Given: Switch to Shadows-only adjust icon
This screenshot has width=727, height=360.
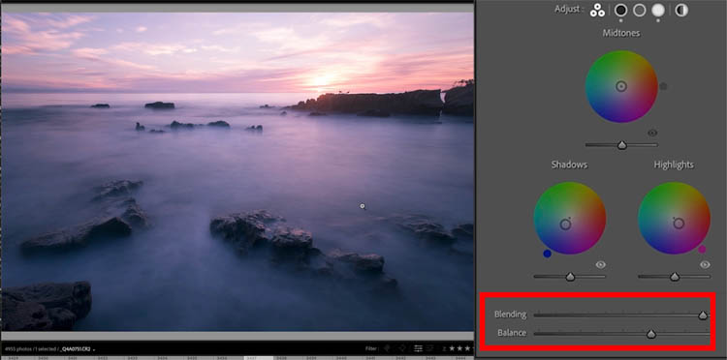Looking at the screenshot, I should click(620, 11).
